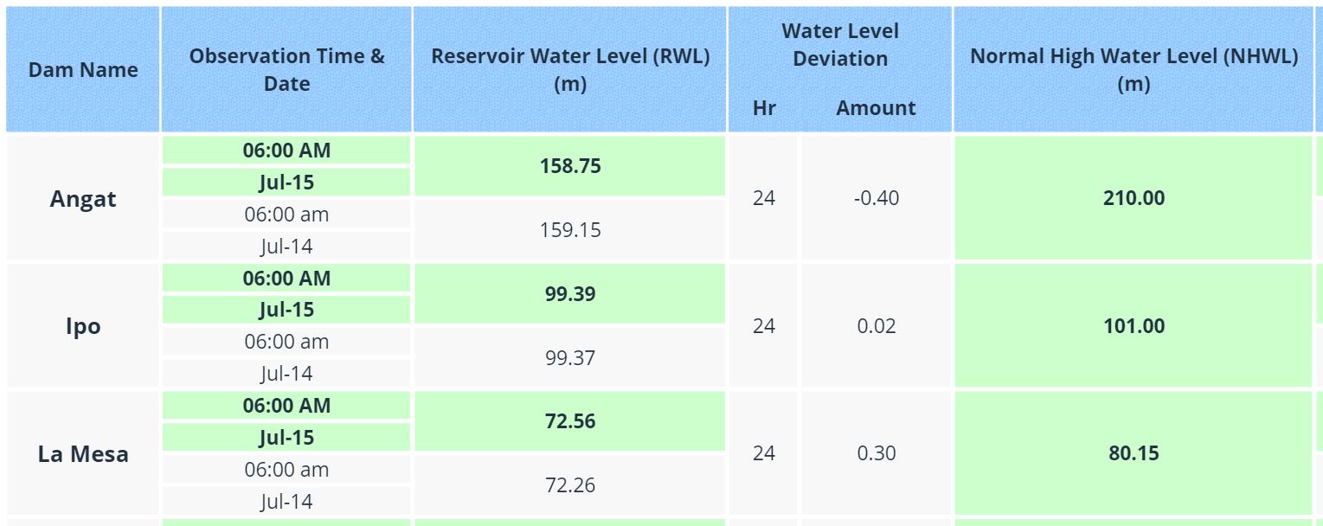This screenshot has width=1323, height=526.
Task: Select the Normal High Water Level header
Action: pyautogui.click(x=1134, y=70)
